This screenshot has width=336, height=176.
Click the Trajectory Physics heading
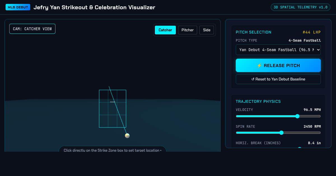click(258, 101)
